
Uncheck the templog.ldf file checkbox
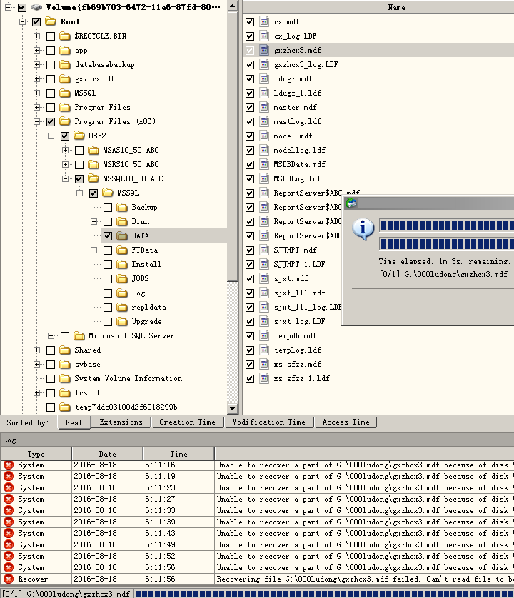250,350
